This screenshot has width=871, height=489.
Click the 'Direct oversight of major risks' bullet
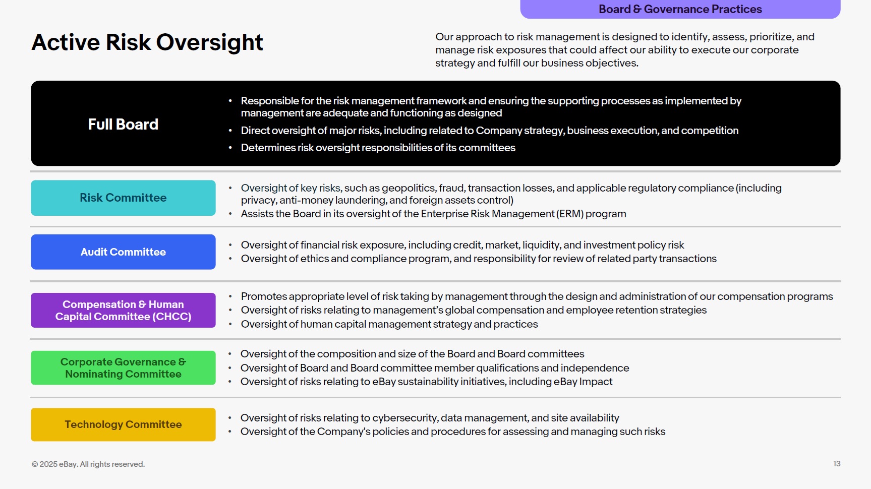pyautogui.click(x=489, y=131)
